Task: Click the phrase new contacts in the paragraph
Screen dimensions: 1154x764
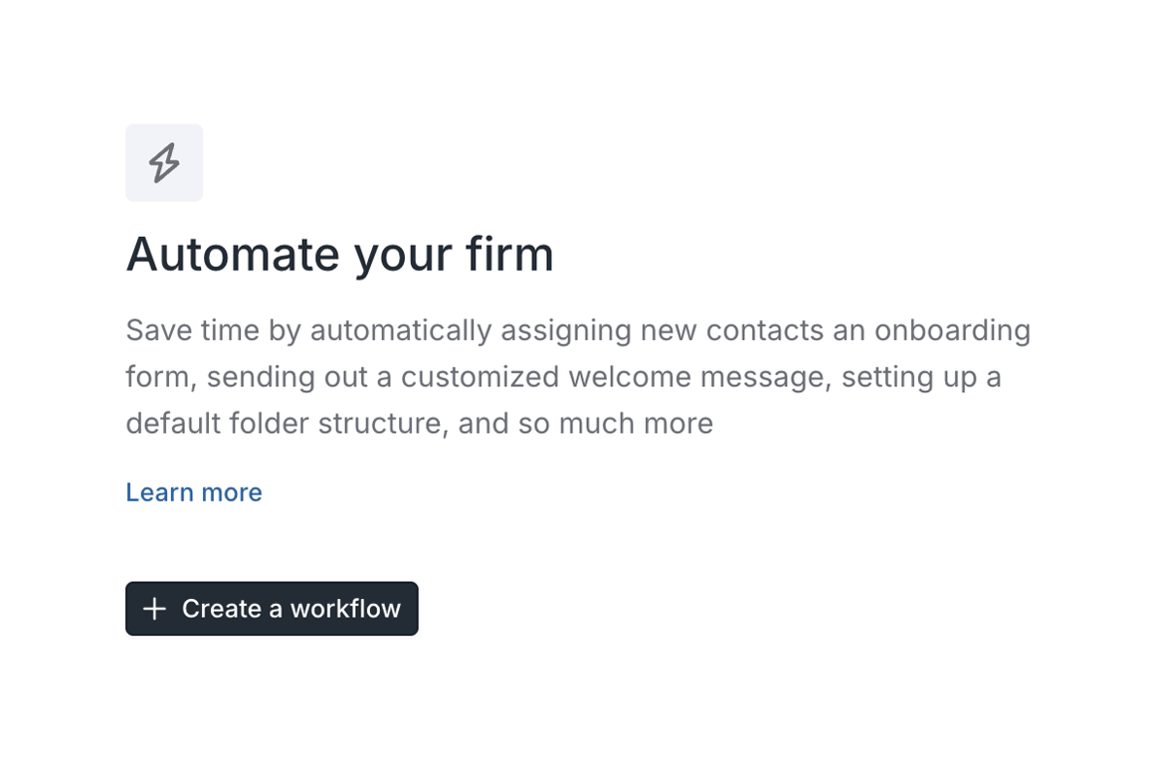Action: [x=731, y=330]
